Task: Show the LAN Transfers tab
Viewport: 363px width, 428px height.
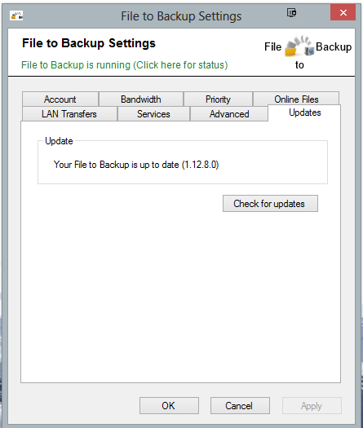Action: point(69,114)
